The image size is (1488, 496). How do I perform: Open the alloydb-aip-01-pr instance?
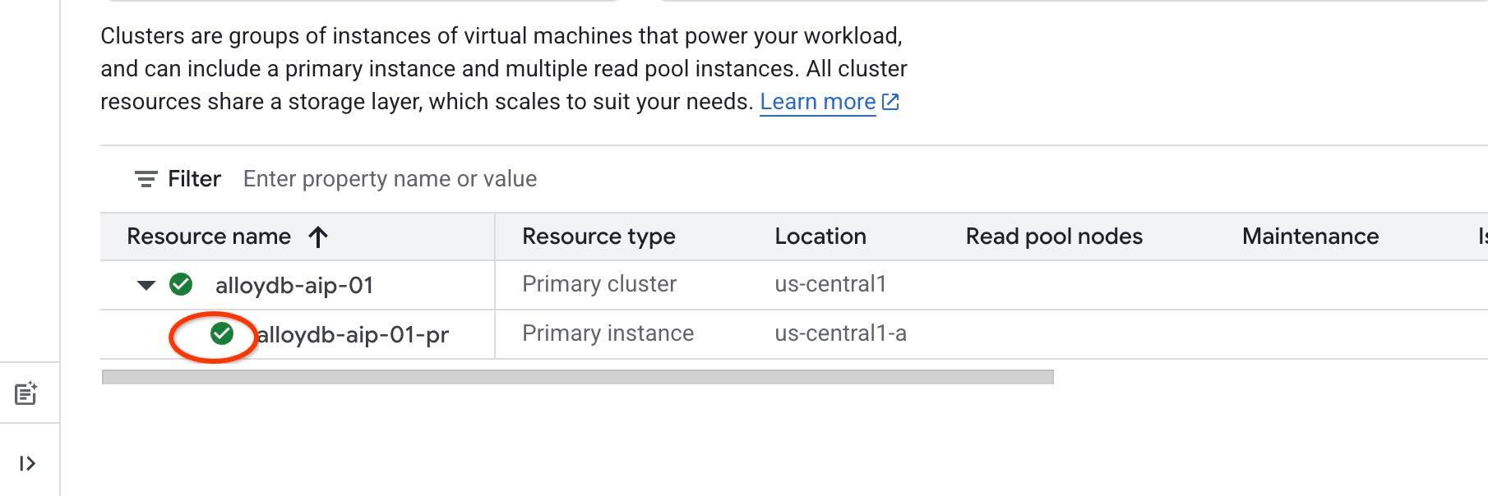point(354,335)
